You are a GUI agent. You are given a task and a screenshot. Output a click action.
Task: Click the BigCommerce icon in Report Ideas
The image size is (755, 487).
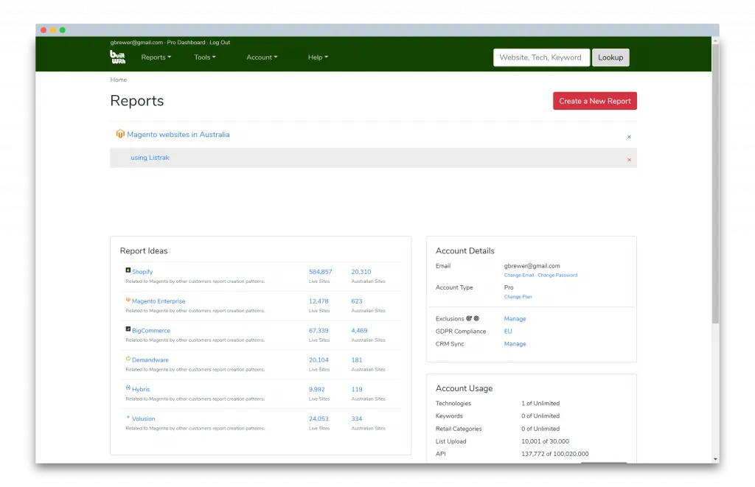tap(128, 329)
